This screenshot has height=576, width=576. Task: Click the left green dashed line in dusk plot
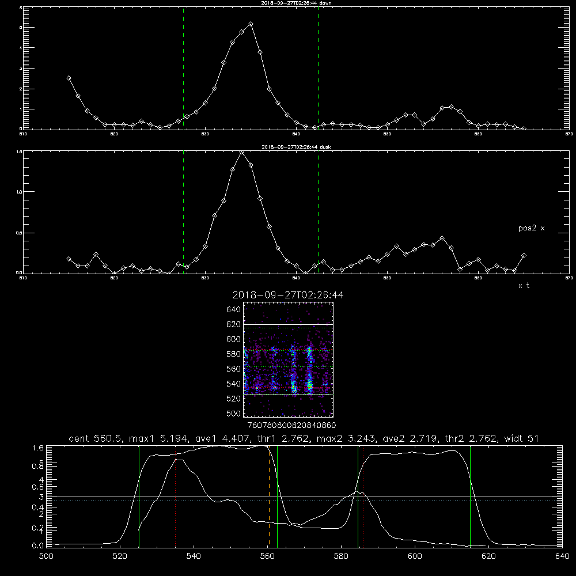pos(184,212)
